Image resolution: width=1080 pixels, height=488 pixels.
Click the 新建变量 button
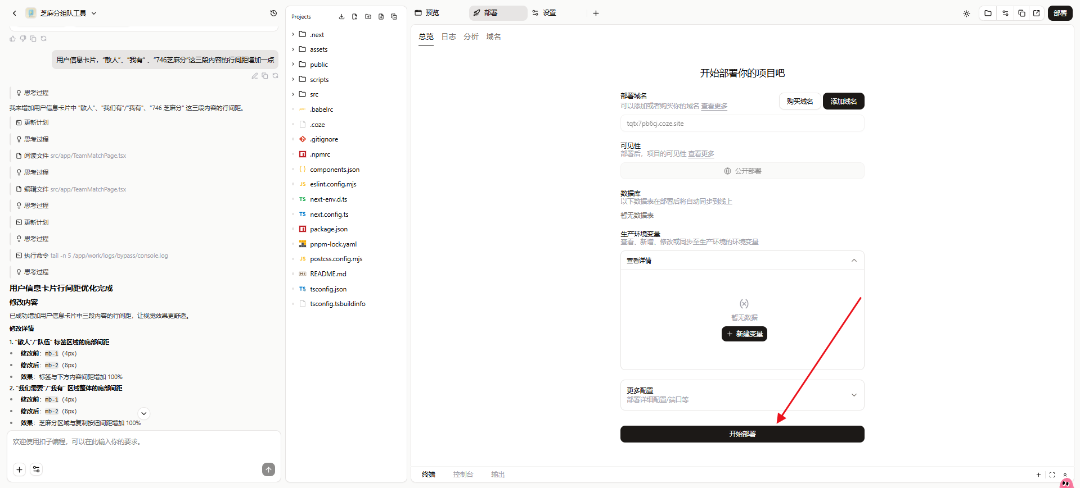pyautogui.click(x=744, y=334)
